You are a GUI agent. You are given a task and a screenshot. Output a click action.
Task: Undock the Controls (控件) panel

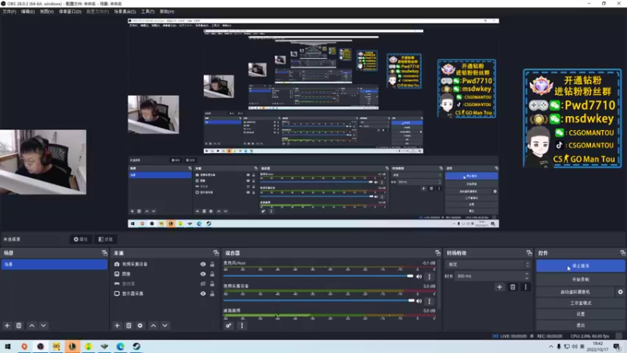(622, 253)
